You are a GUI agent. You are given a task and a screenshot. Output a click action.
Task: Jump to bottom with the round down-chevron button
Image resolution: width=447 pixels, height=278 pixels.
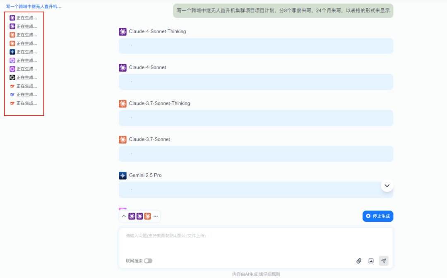pyautogui.click(x=387, y=186)
